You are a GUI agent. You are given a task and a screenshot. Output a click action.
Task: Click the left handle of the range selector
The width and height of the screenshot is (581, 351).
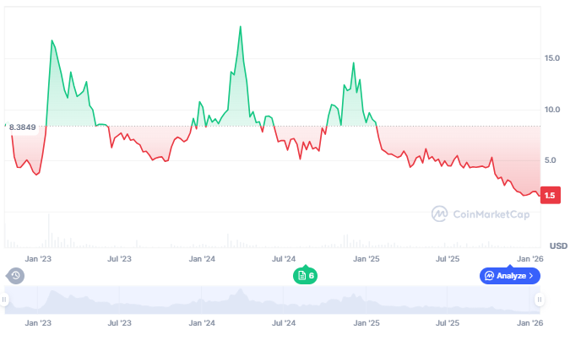[5, 300]
